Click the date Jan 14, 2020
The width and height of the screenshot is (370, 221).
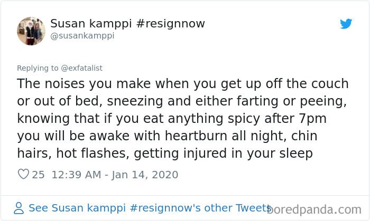tap(145, 175)
